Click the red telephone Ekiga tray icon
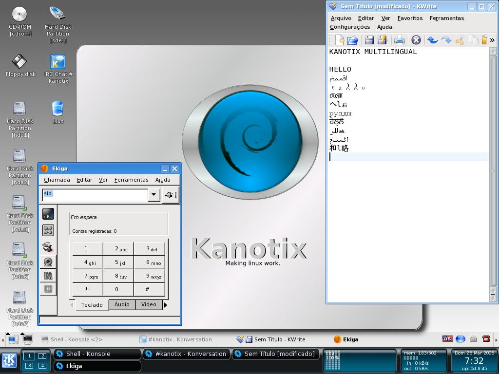Image resolution: width=499 pixels, height=374 pixels. [486, 339]
